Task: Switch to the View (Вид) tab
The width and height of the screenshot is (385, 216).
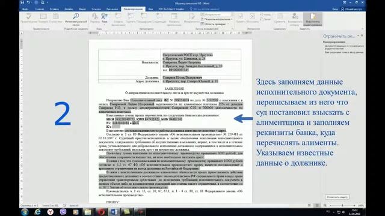Action: coord(150,9)
